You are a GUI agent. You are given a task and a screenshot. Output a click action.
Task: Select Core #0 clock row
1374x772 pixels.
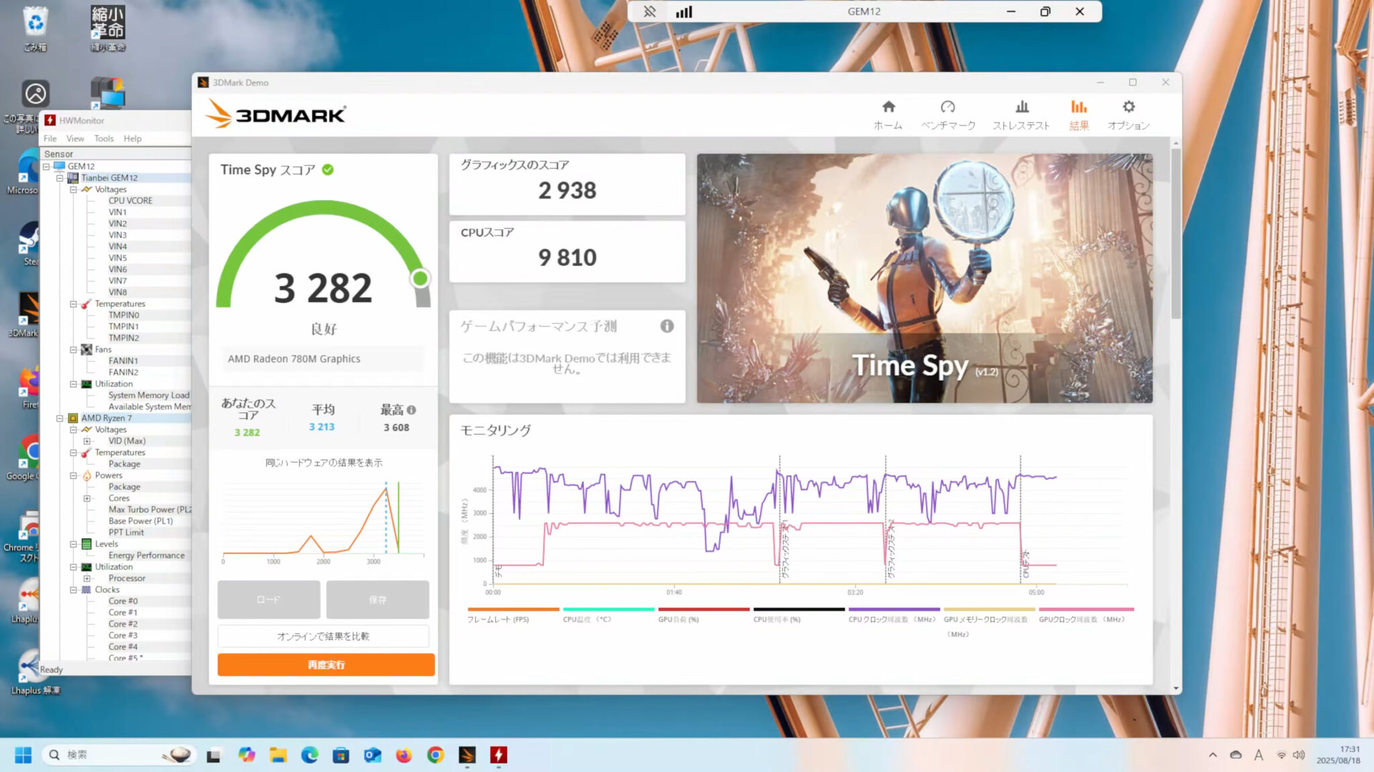tap(123, 601)
